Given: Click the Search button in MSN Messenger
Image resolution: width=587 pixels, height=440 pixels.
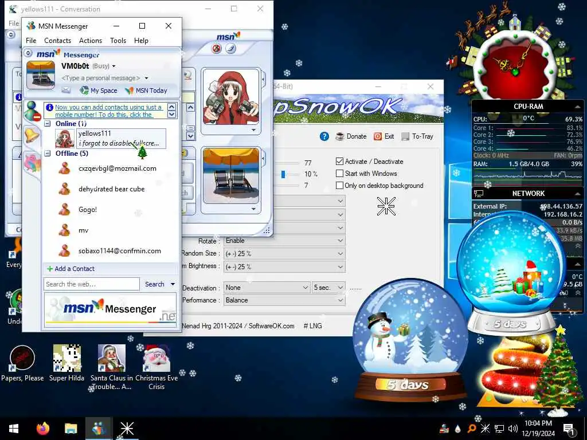Looking at the screenshot, I should 155,284.
